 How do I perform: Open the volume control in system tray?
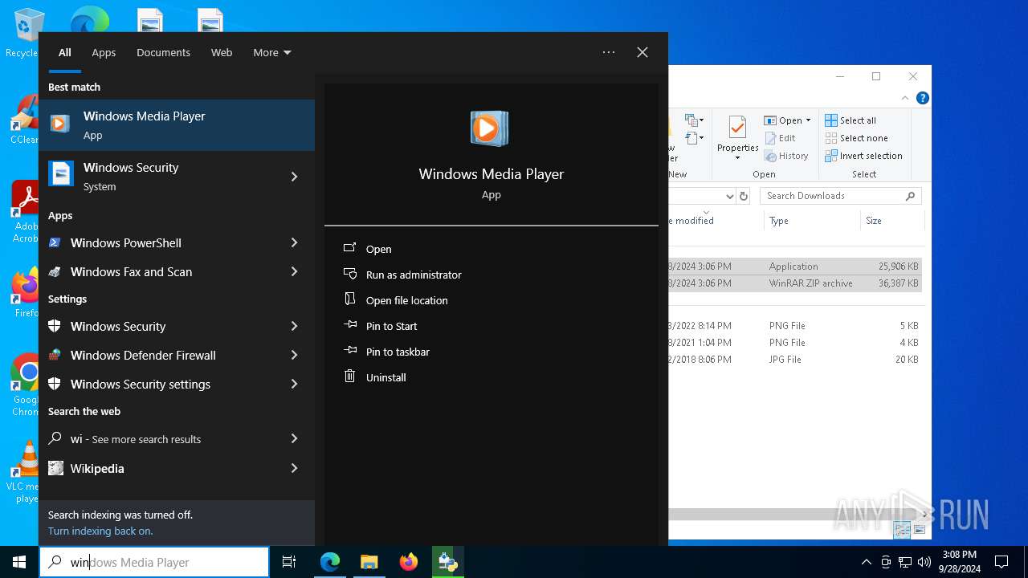coord(924,562)
